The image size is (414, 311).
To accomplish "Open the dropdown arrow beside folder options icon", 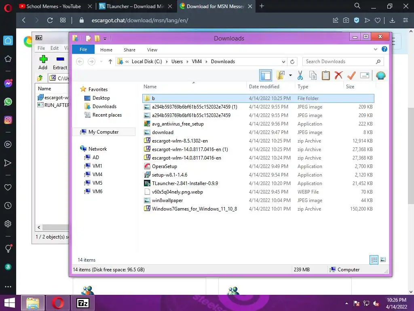I will click(x=290, y=75).
